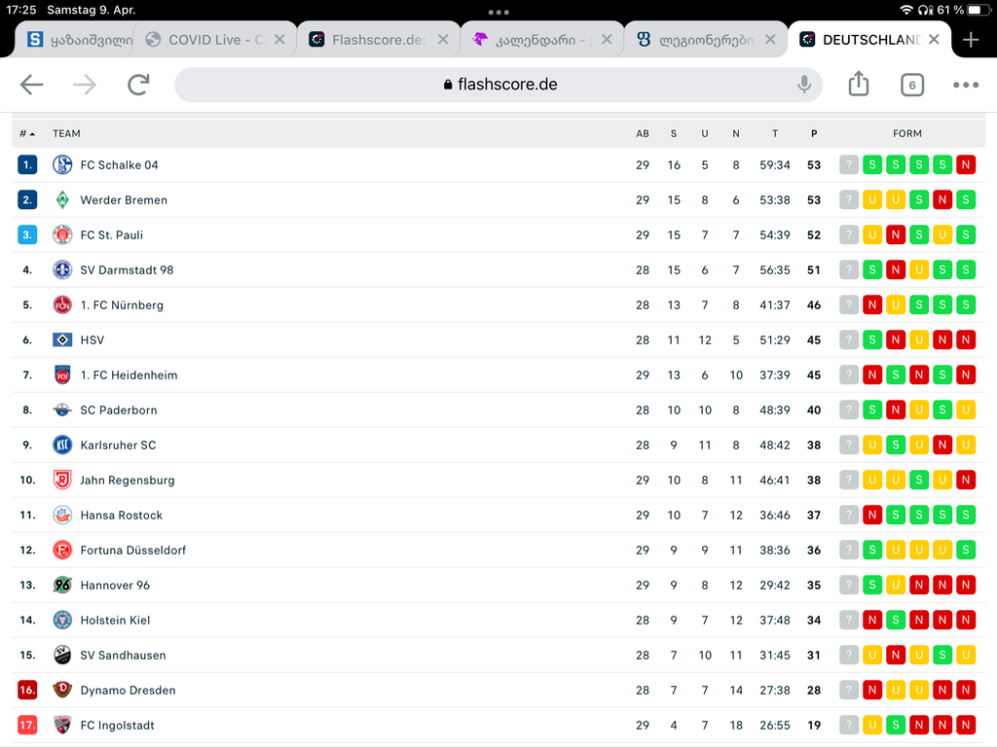
Task: Close the DEUTSCHLAND tab
Action: coord(934,40)
